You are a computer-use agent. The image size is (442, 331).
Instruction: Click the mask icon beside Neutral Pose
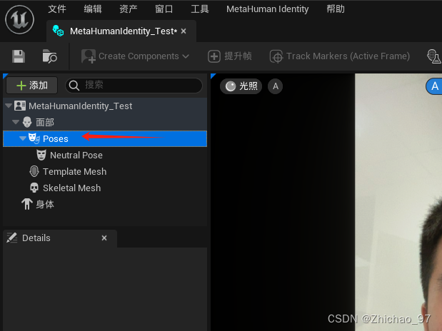[x=41, y=155]
